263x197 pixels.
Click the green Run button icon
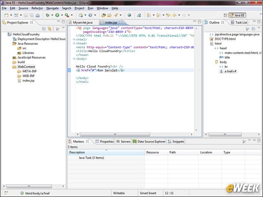point(57,15)
